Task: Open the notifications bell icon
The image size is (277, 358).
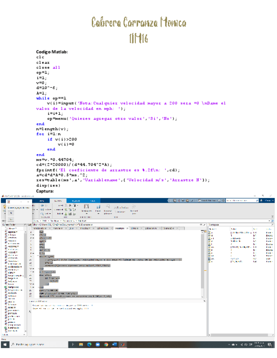Action: click(x=263, y=201)
